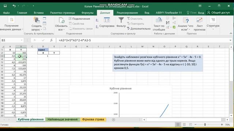
Task: Click Очистить clear filter
Action: coord(135,19)
